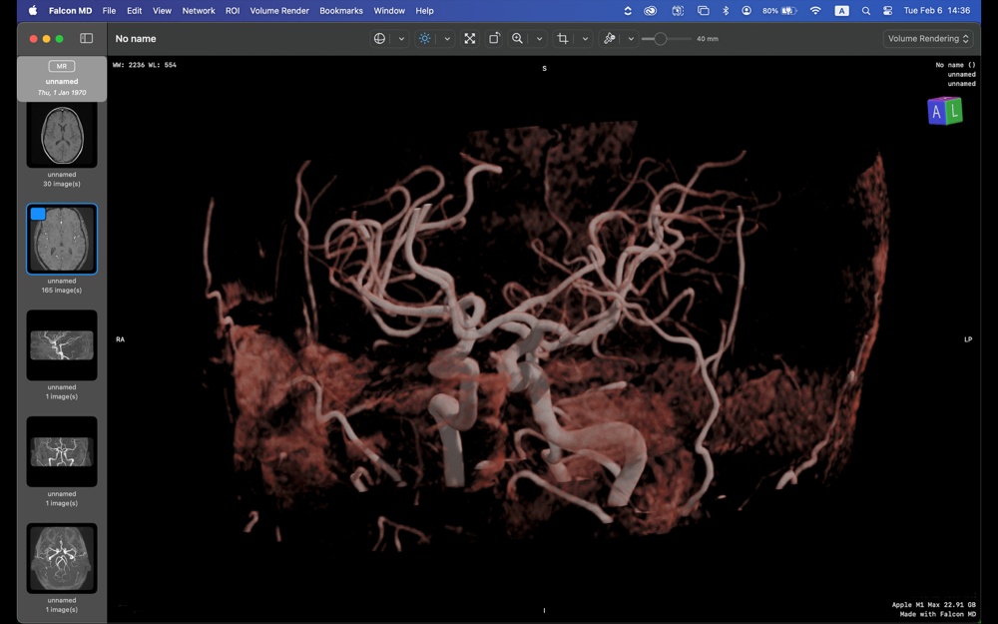Expand the crop tool options chevron

pos(585,39)
